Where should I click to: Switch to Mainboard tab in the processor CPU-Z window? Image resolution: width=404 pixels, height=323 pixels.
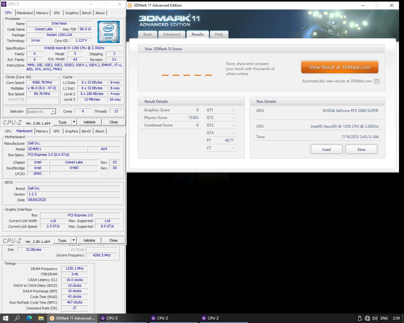25,13
